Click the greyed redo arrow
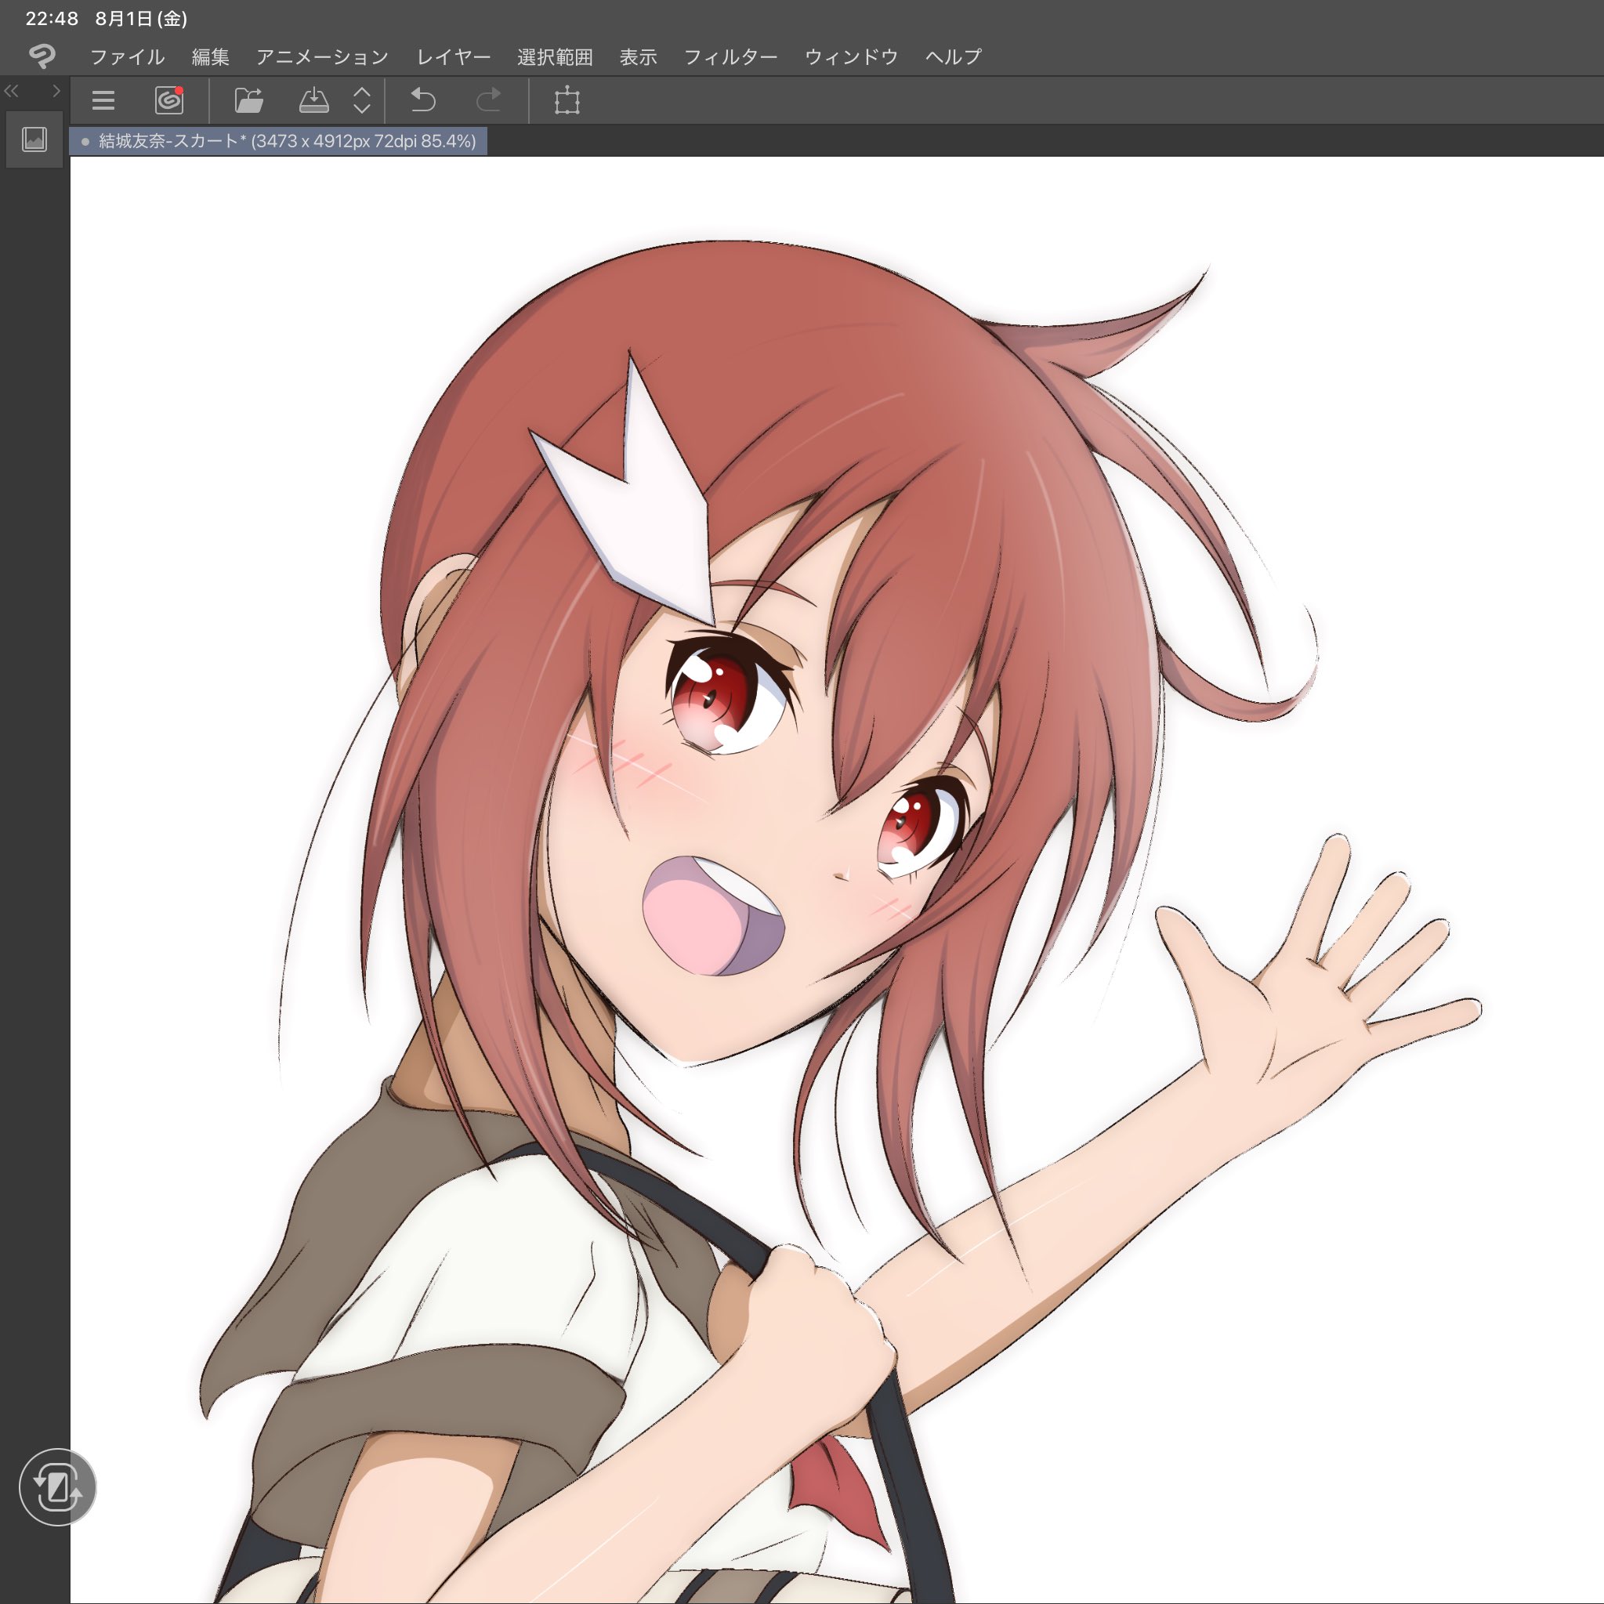The height and width of the screenshot is (1604, 1604). point(488,100)
